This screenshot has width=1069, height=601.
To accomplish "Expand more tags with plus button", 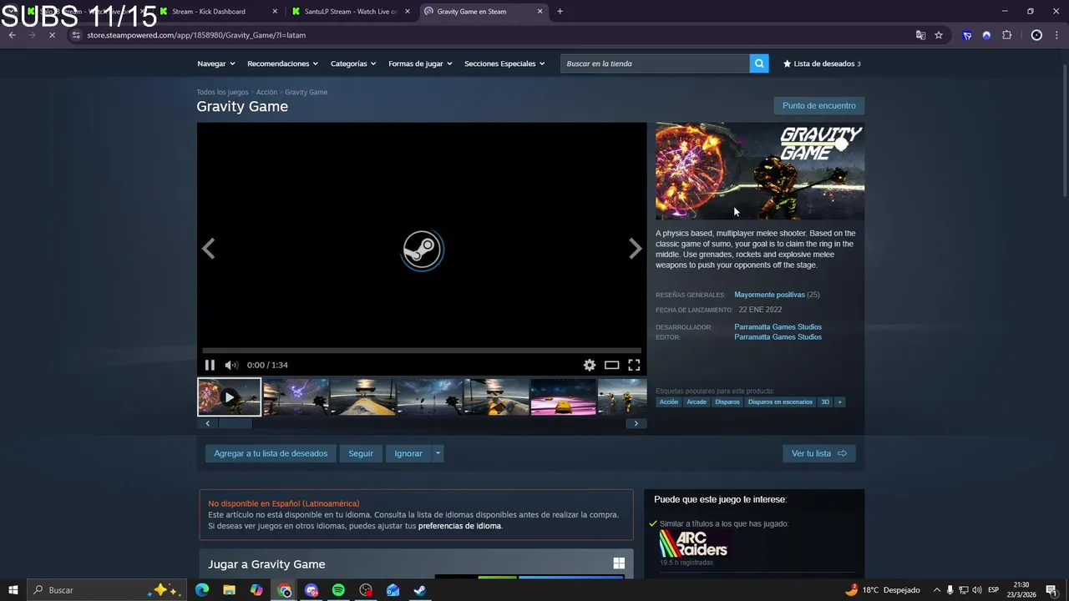I will (840, 402).
